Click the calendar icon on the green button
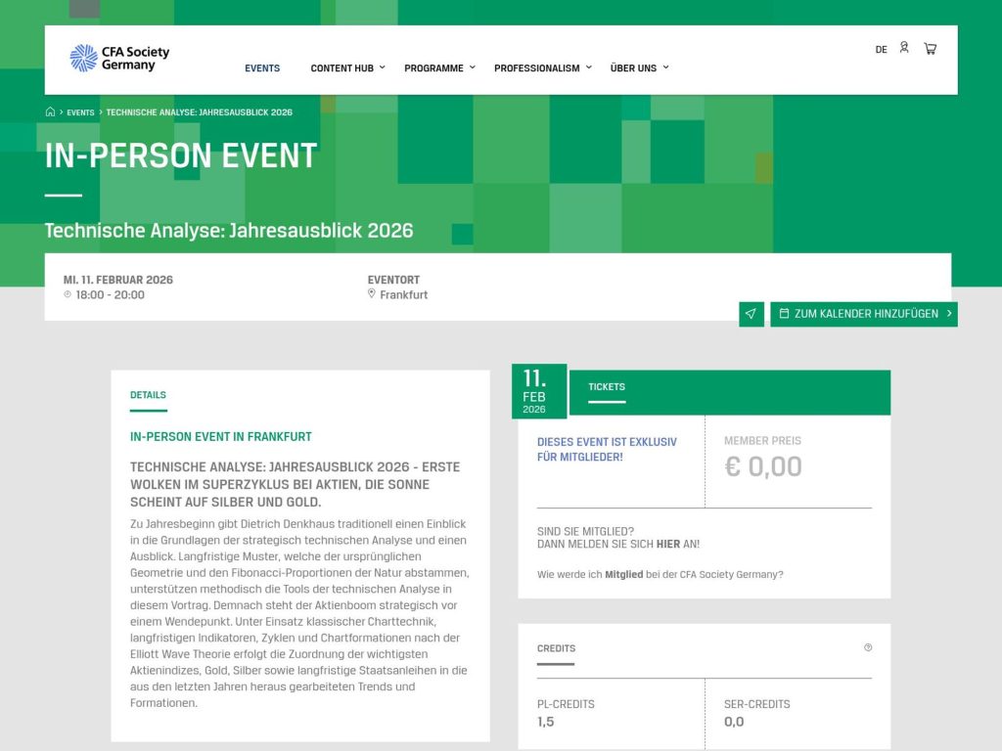1002x751 pixels. coord(784,314)
